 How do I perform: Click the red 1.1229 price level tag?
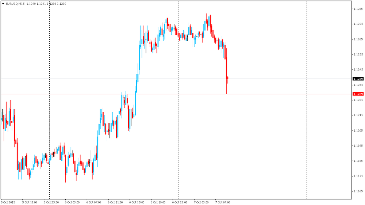(x=358, y=94)
